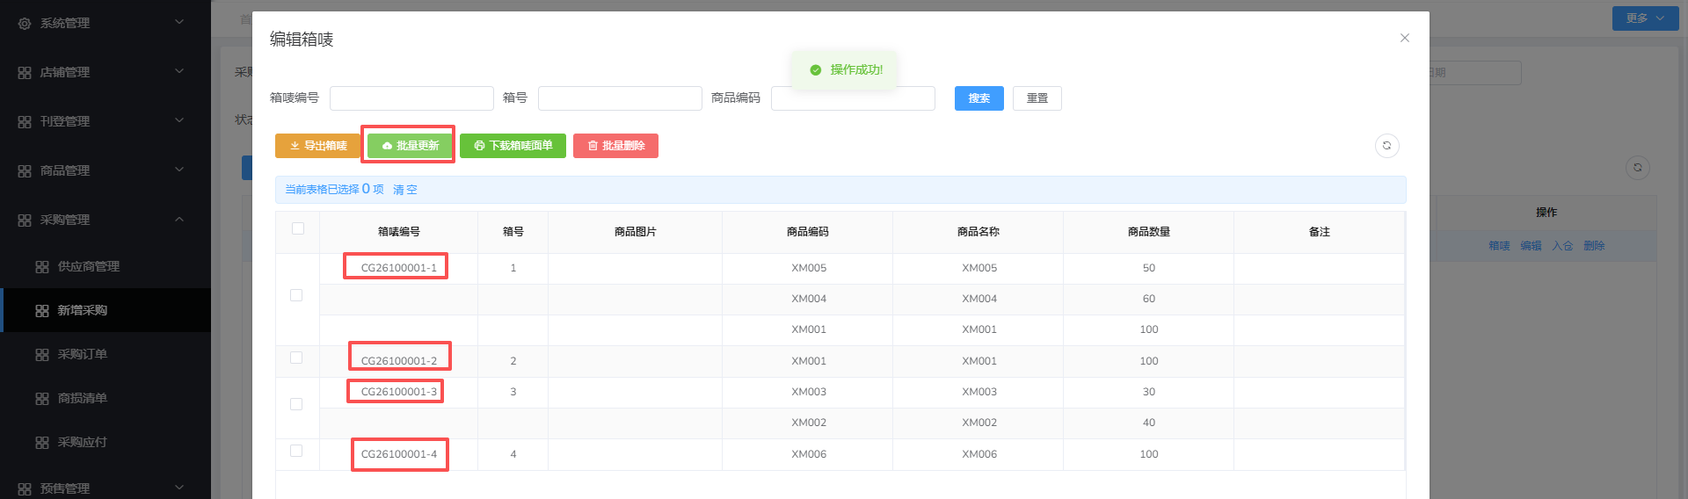Expand the 店铺管理 menu chevron
The width and height of the screenshot is (1688, 499).
coord(179,71)
